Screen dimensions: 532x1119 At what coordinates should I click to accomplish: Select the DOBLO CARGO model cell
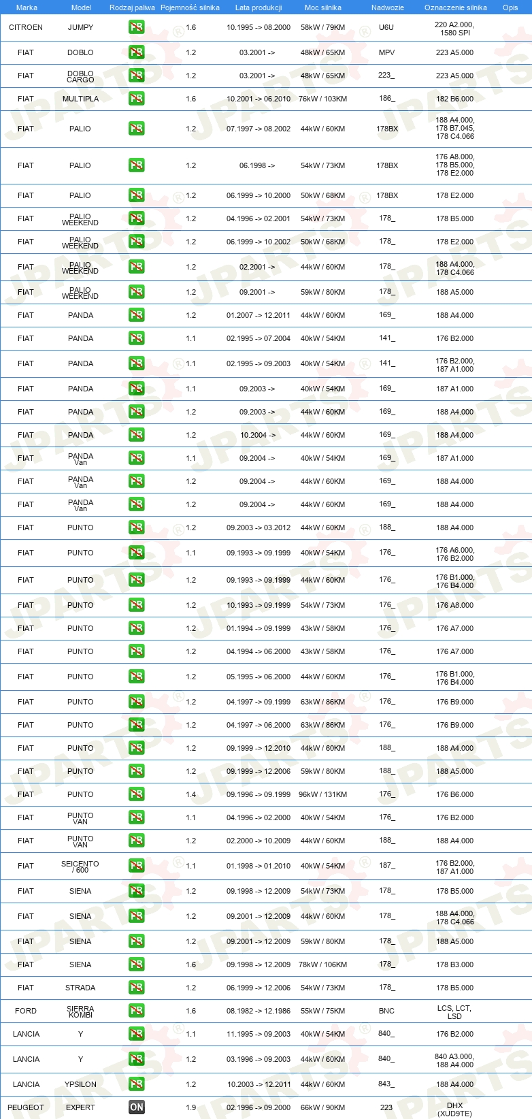pyautogui.click(x=80, y=76)
